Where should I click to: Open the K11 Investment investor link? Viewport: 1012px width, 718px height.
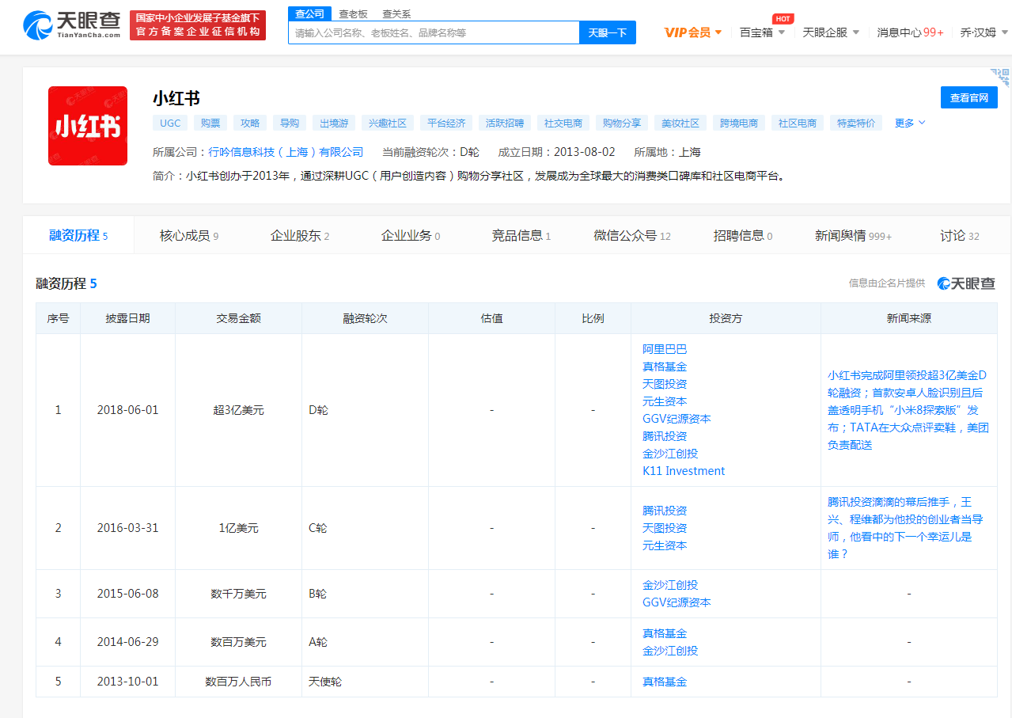point(684,471)
